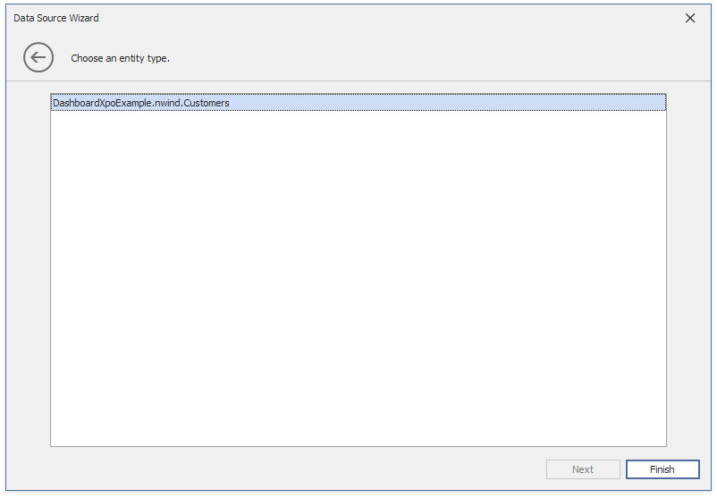Click the wizard's title bar caption
The width and height of the screenshot is (717, 498).
point(56,18)
